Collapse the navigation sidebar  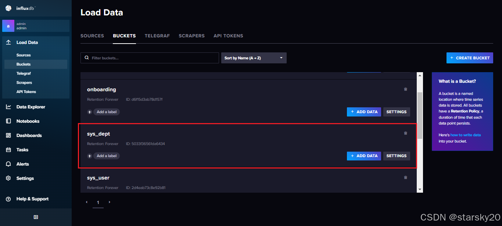click(x=36, y=217)
